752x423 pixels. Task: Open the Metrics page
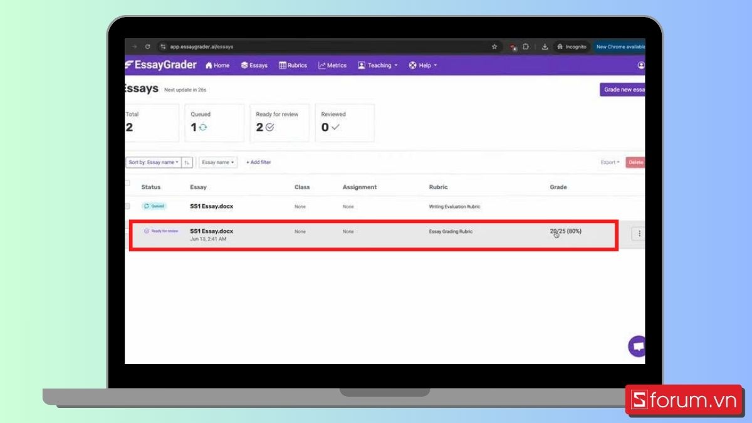(332, 65)
